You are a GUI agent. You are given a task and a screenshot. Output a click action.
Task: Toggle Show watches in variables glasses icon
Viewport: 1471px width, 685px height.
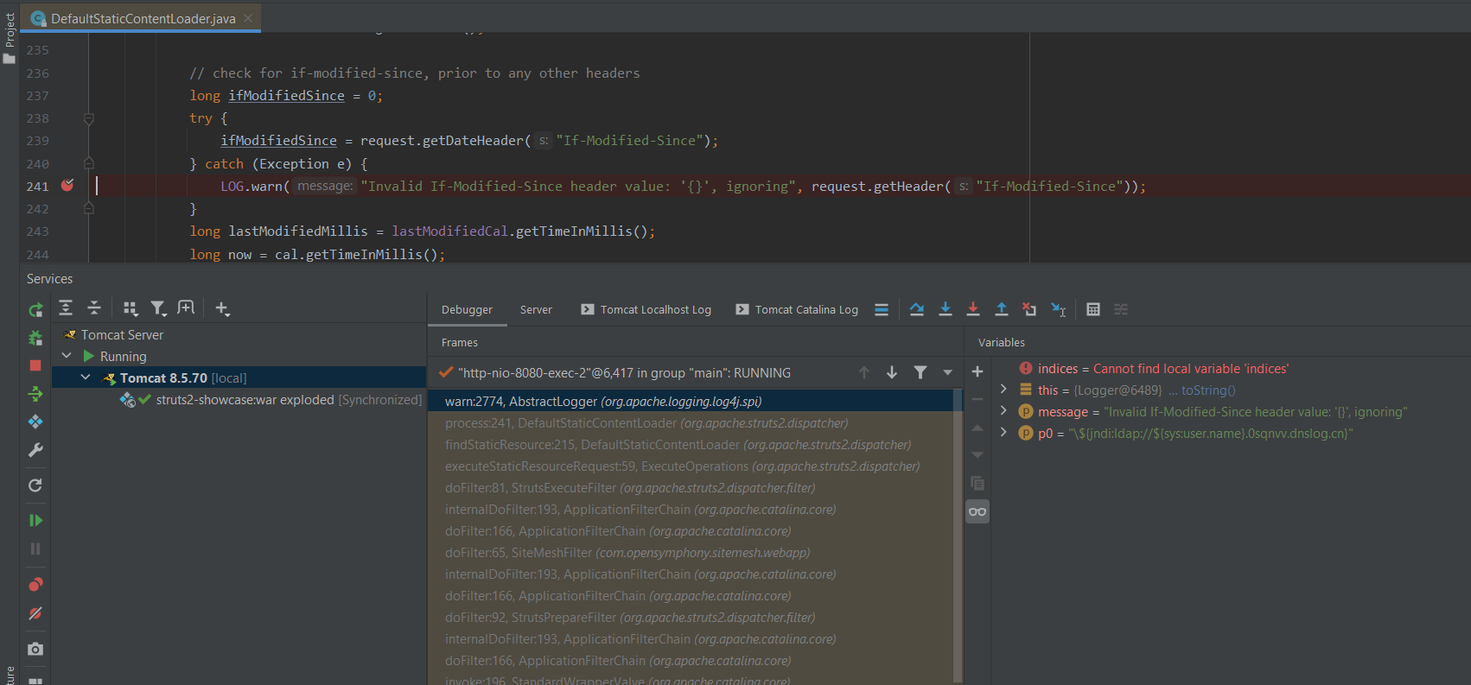pos(977,511)
